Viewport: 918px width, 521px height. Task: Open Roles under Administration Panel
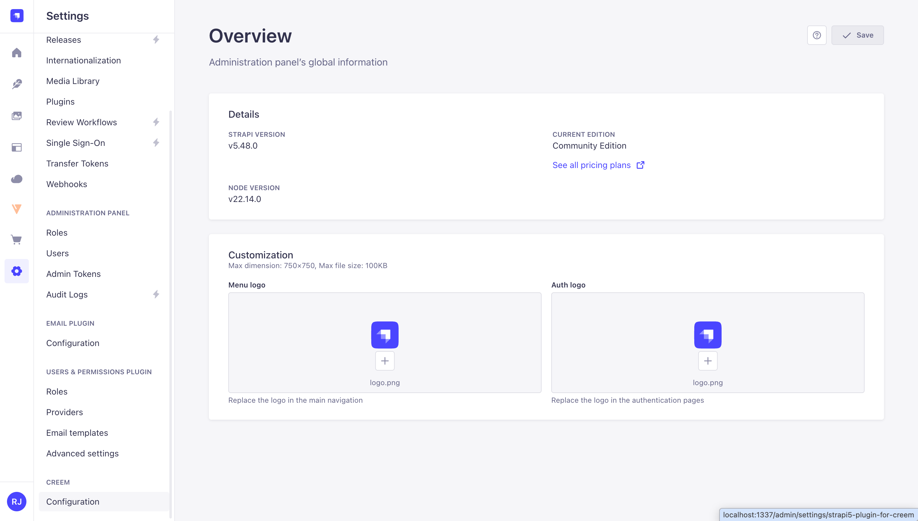click(56, 233)
